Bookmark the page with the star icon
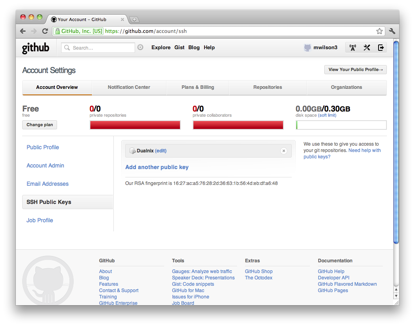 [379, 31]
